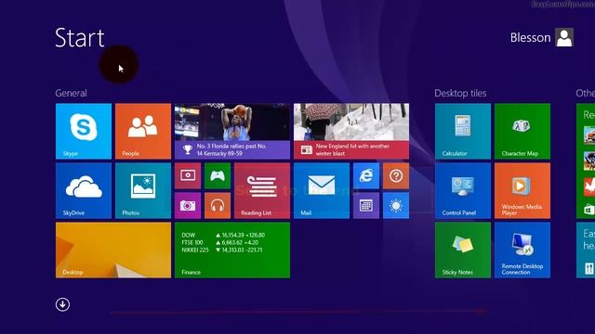Open the Reading List tile

tap(262, 190)
